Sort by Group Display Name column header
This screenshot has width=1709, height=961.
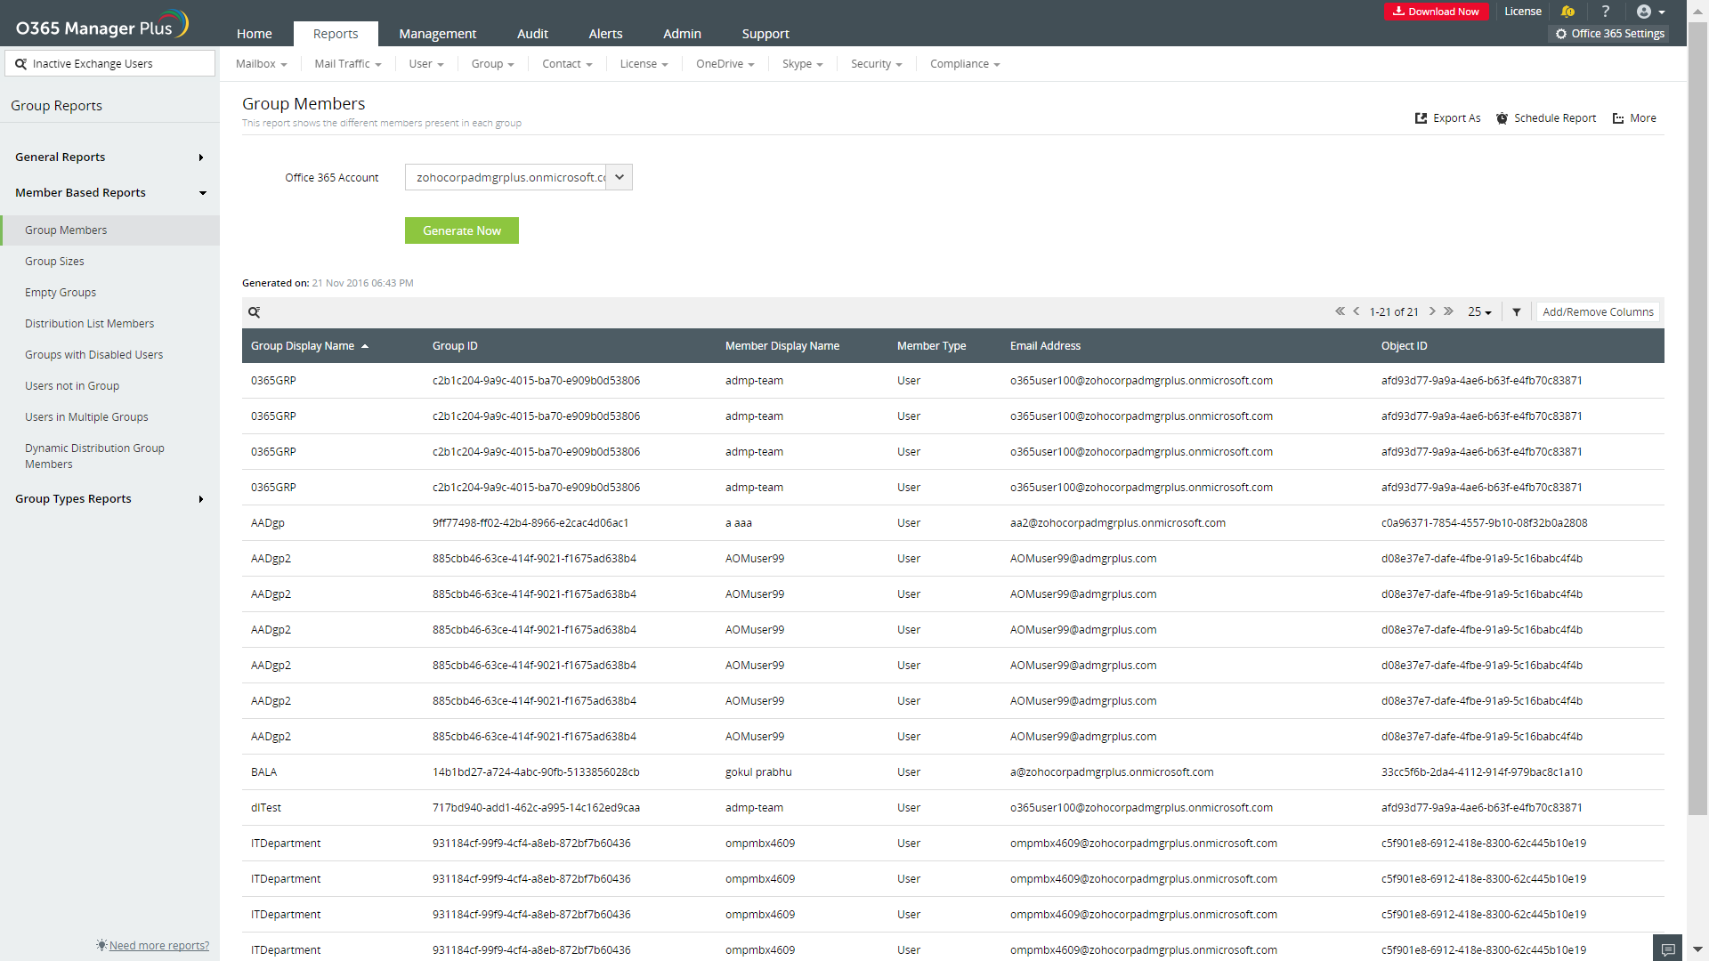tap(303, 346)
